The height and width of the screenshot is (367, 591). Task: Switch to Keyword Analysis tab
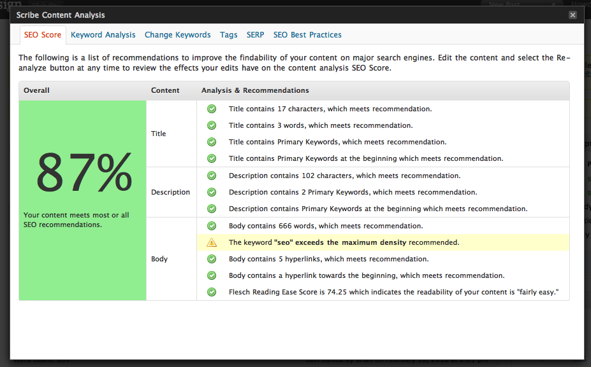tap(103, 35)
